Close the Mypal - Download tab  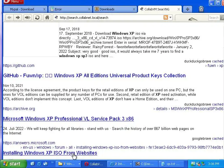pyautogui.click(x=44, y=10)
